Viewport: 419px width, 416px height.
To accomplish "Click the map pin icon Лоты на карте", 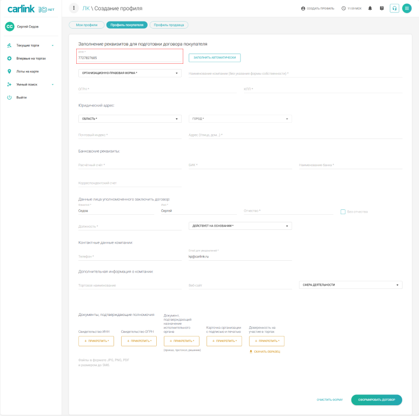I will [9, 71].
